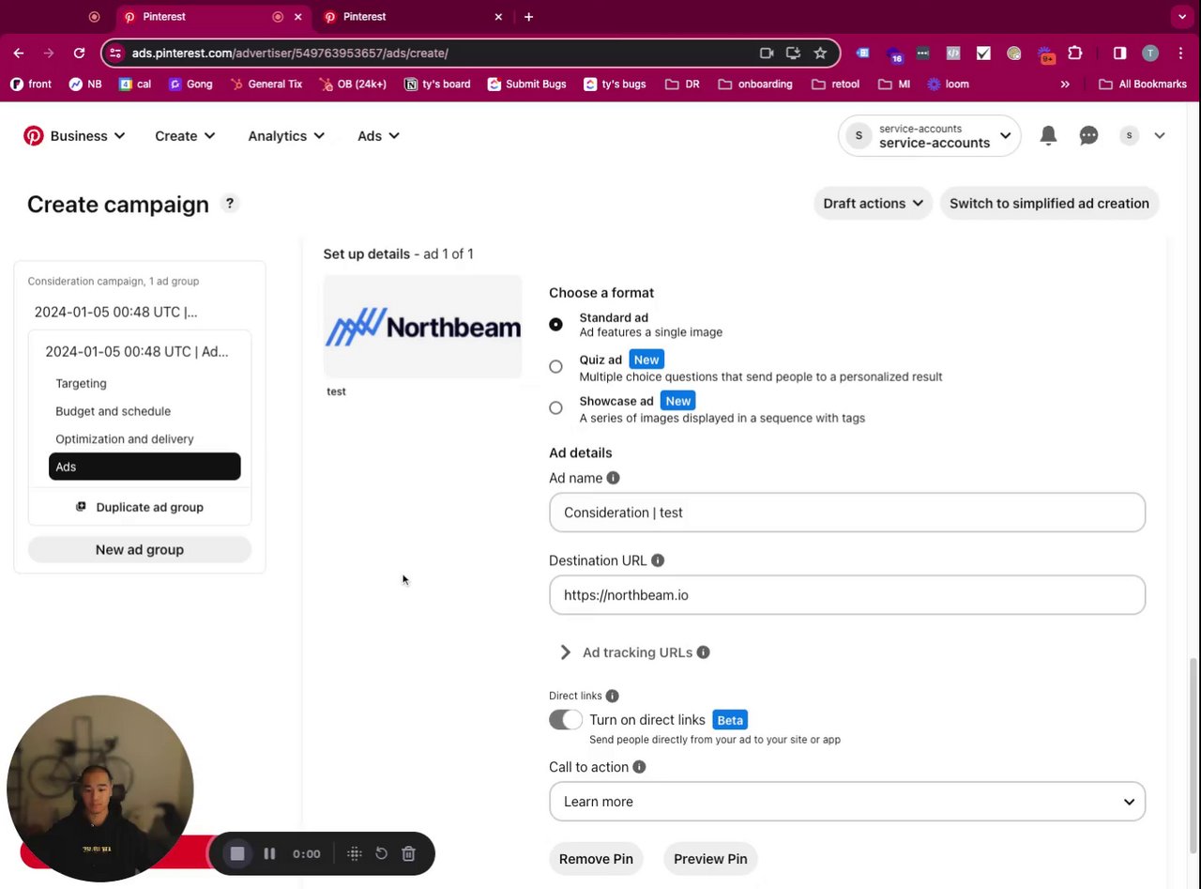Open the Chrome tab search chevron
The width and height of the screenshot is (1201, 889).
(x=1182, y=17)
